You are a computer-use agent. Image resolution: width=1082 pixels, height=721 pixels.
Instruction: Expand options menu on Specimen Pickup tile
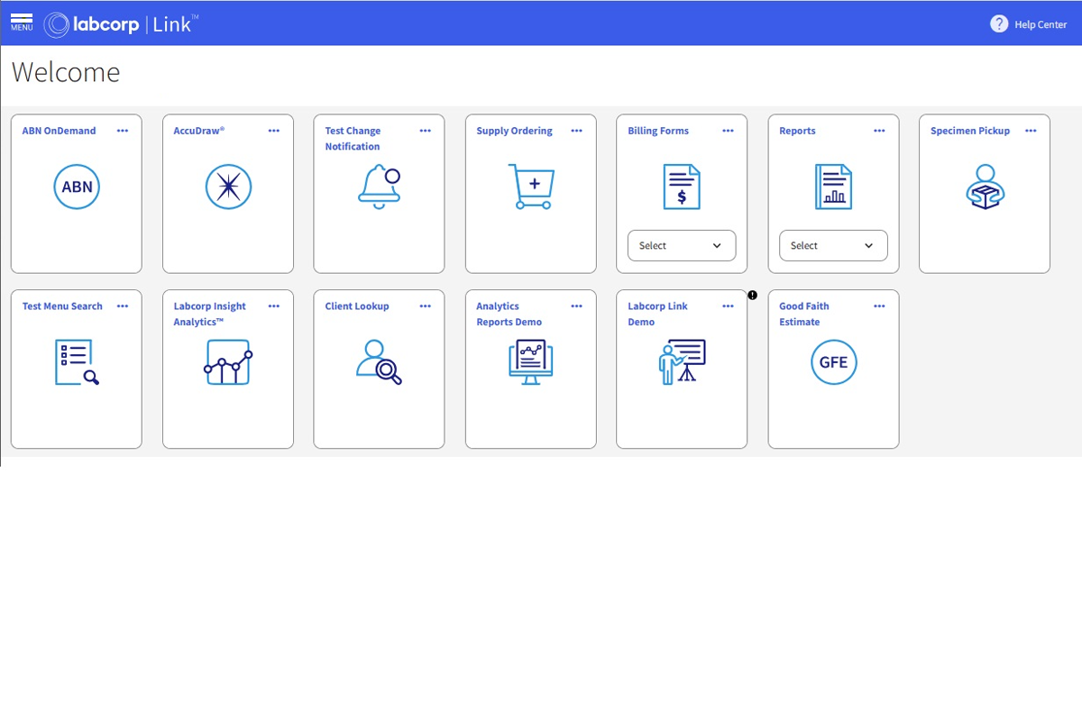[1031, 130]
